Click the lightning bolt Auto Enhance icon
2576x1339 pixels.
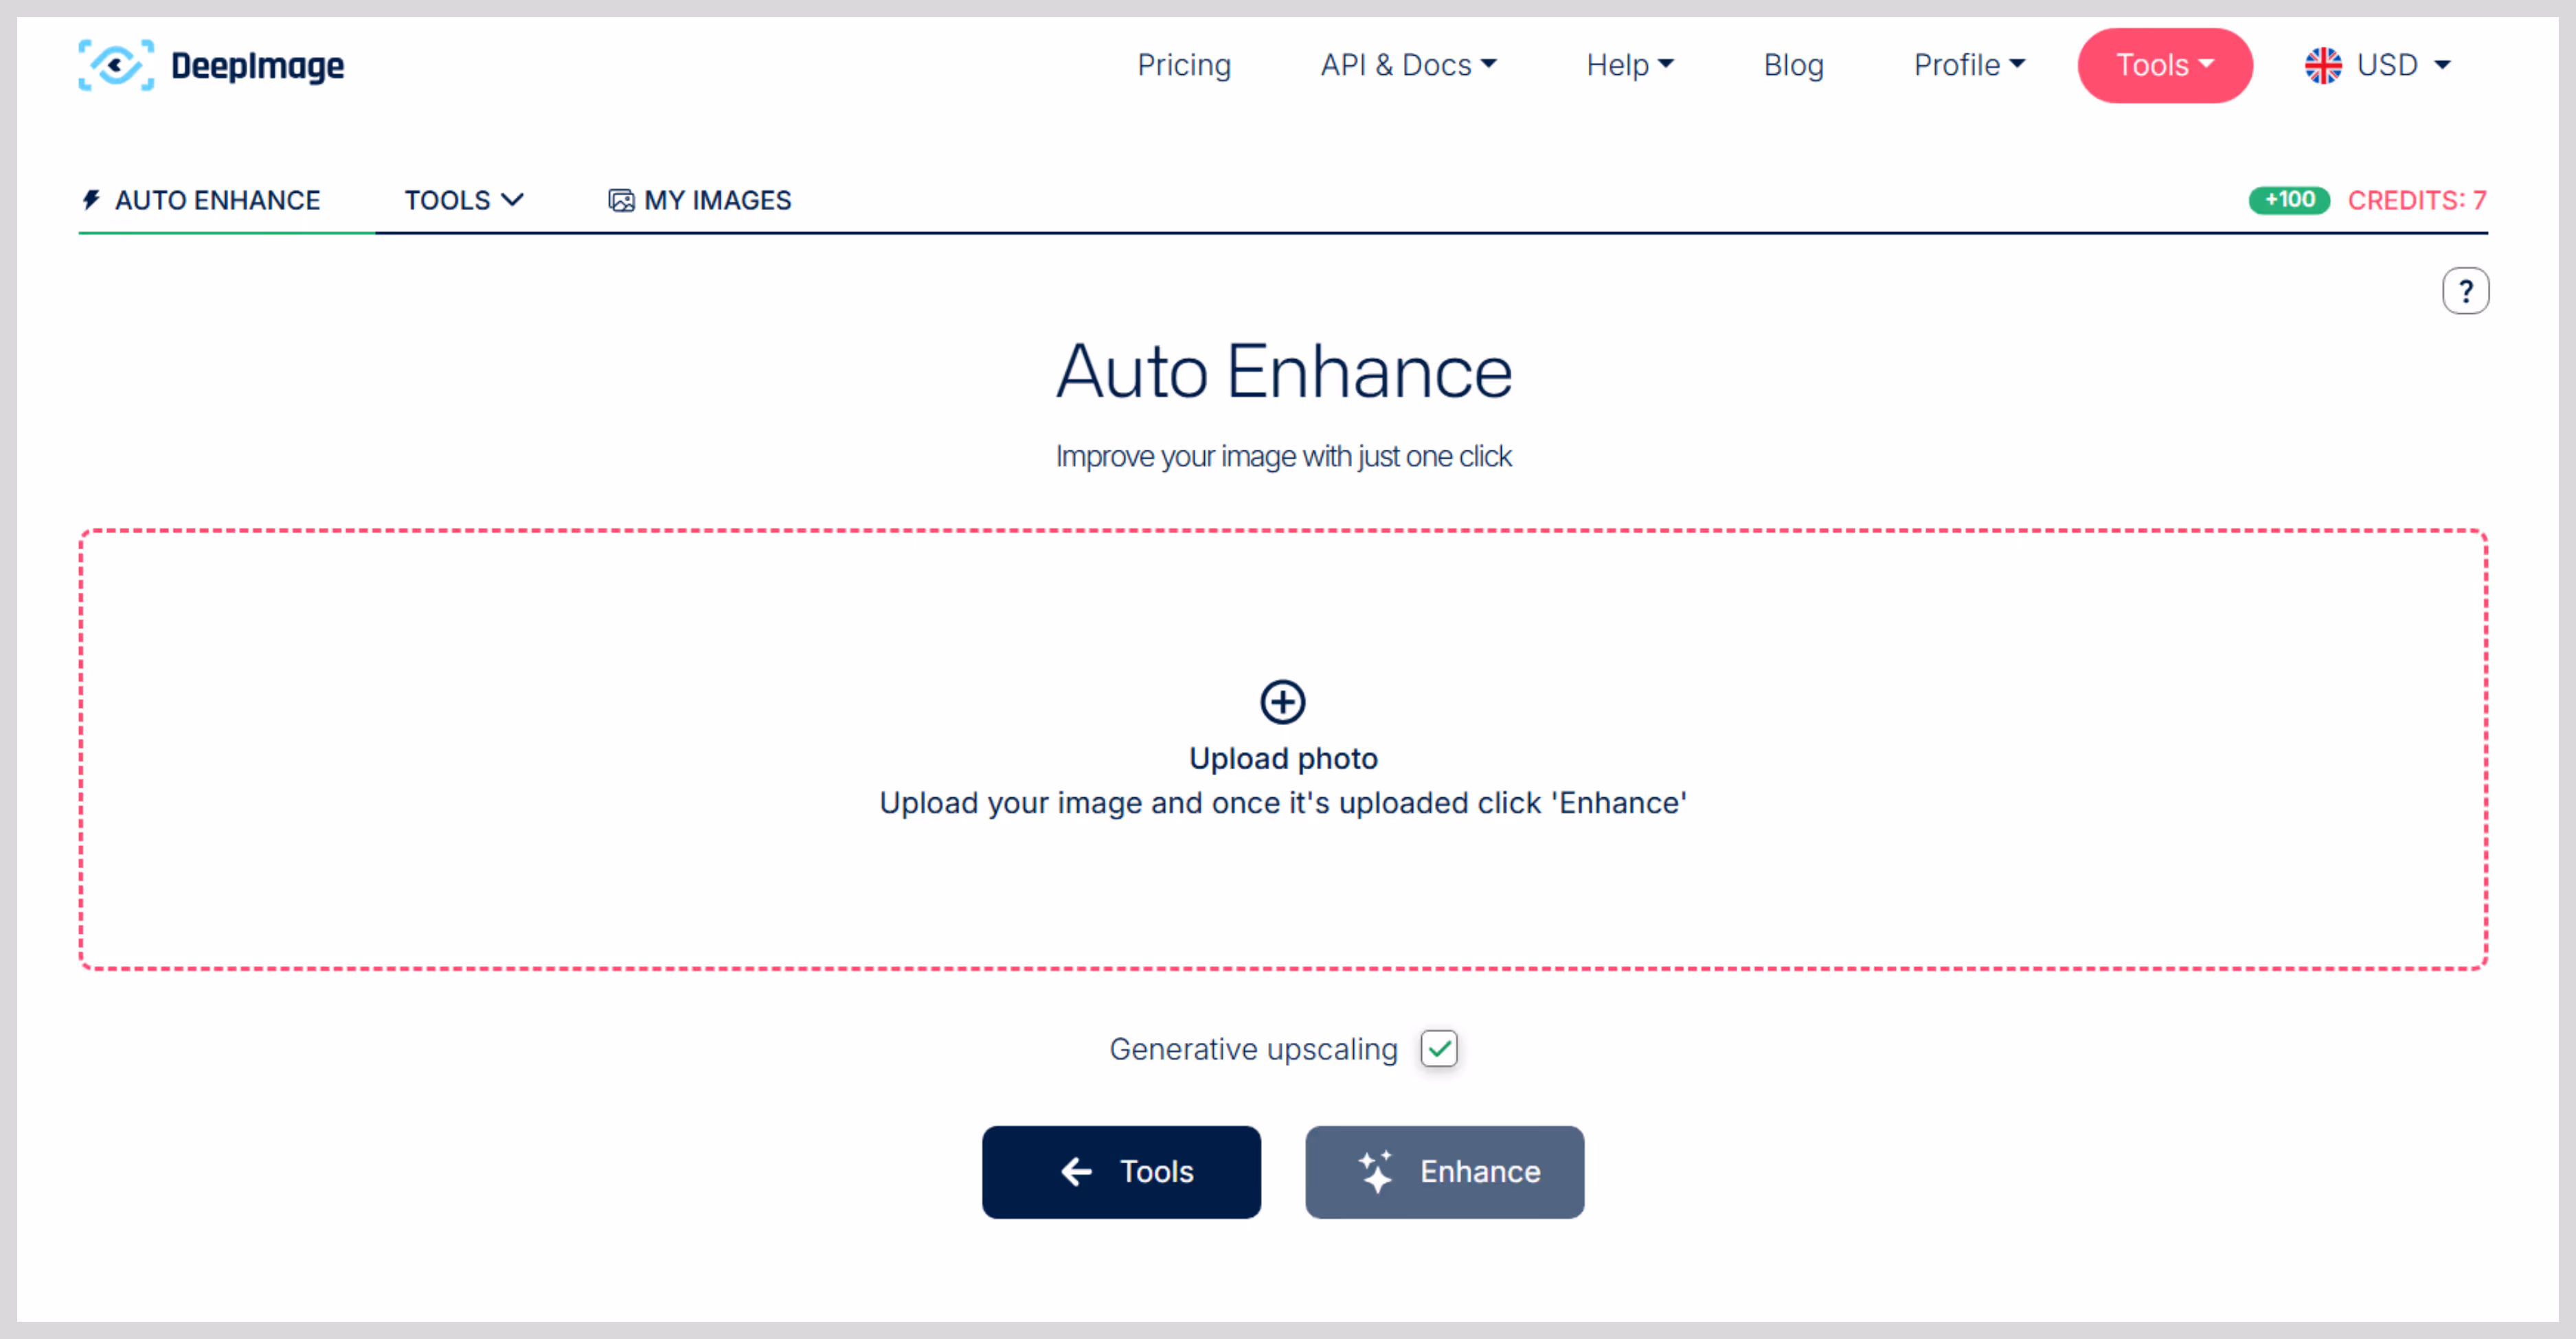91,200
